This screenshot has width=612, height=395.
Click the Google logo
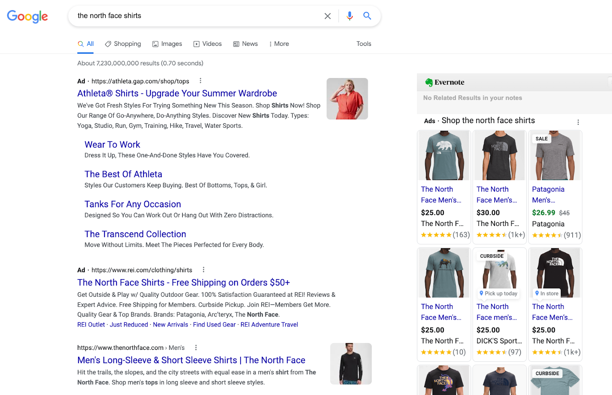point(28,16)
